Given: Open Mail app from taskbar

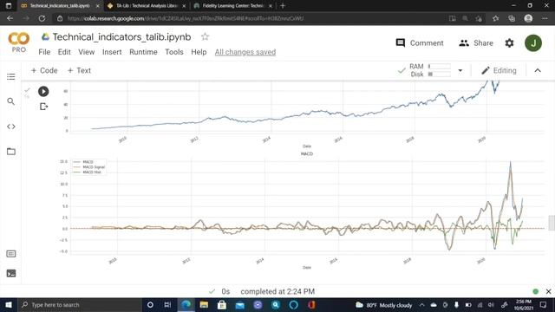Looking at the screenshot, I should [240, 304].
